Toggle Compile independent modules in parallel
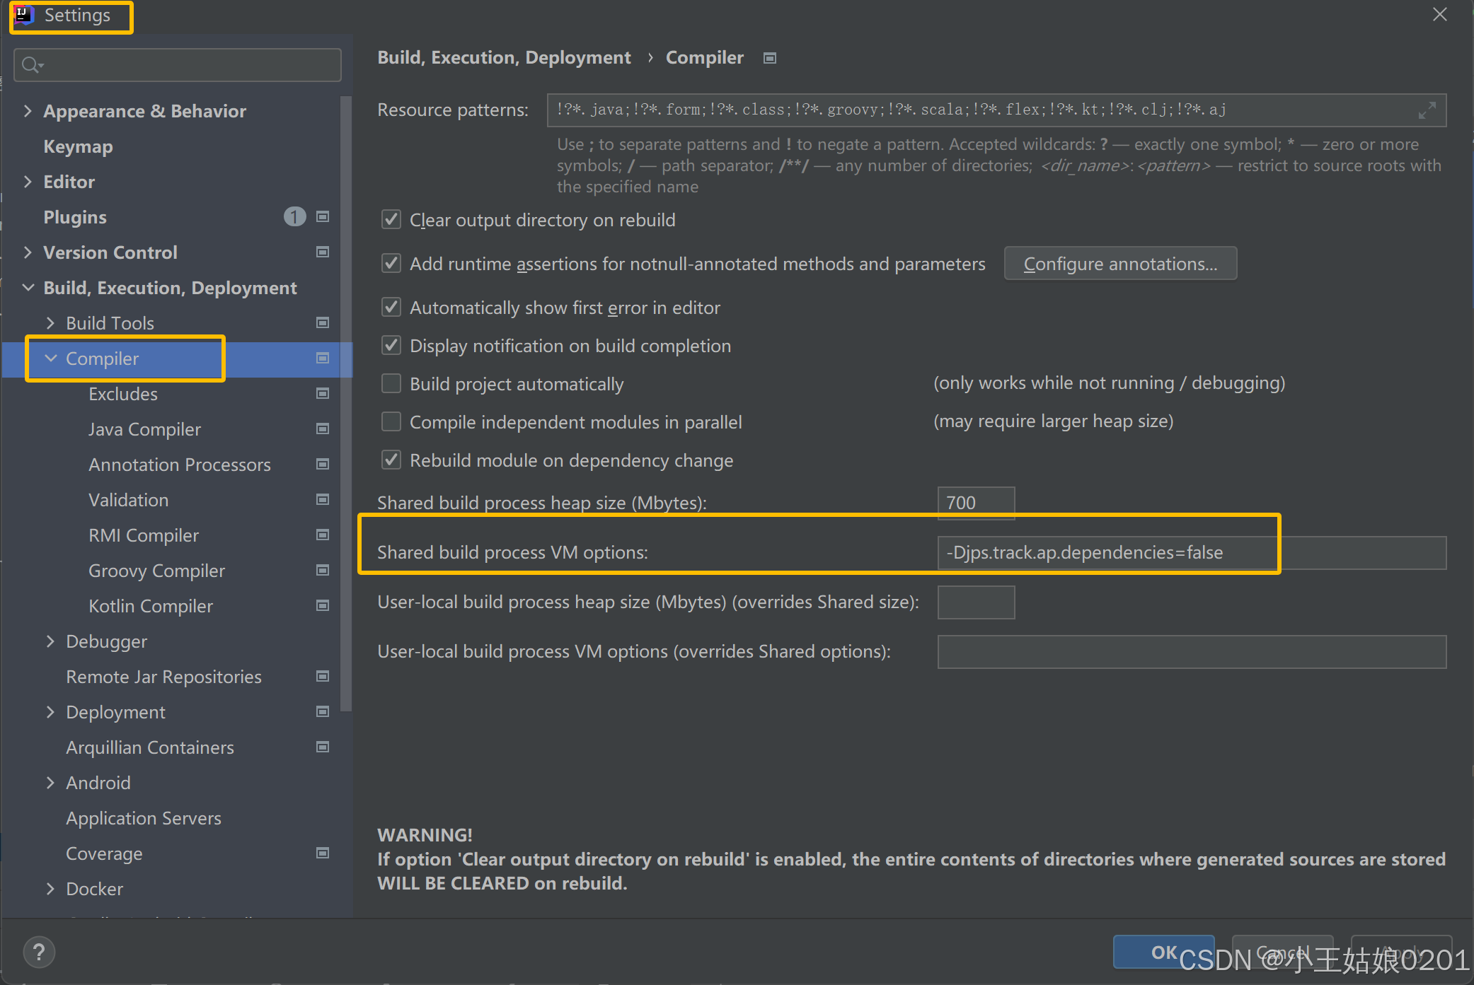 coord(391,421)
